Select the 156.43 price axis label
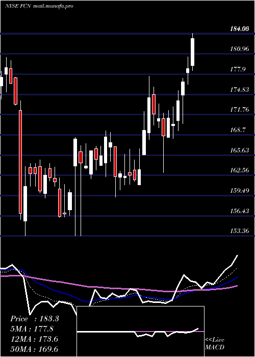The width and height of the screenshot is (255, 357). pos(240,211)
